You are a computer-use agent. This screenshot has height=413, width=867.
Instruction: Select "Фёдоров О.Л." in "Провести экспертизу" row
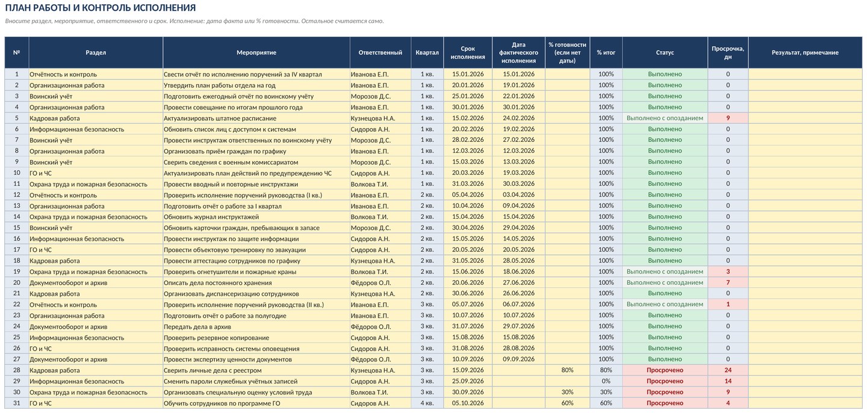tap(381, 359)
